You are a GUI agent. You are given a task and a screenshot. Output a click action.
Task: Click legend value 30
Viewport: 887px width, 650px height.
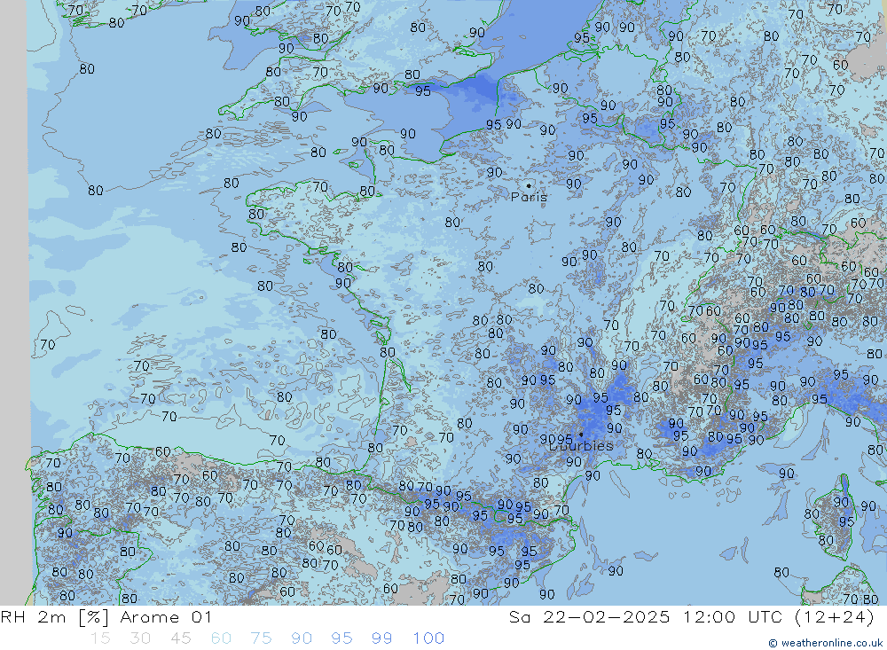coord(140,638)
